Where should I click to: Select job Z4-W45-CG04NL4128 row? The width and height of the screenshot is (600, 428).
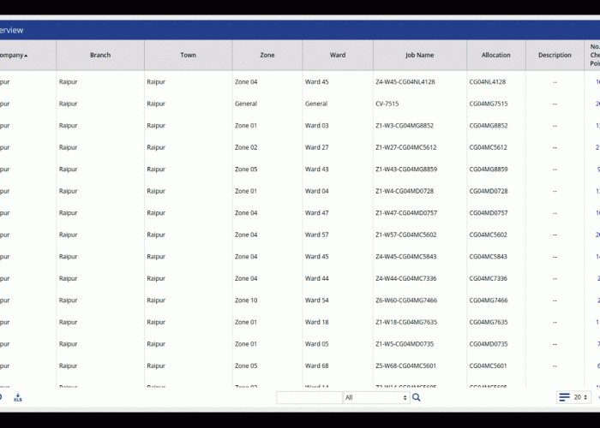405,82
